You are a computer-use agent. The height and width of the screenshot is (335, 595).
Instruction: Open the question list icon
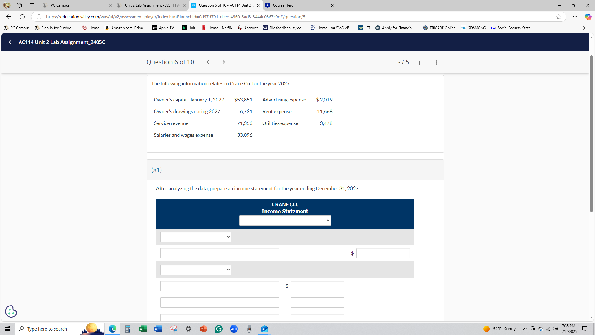[421, 62]
